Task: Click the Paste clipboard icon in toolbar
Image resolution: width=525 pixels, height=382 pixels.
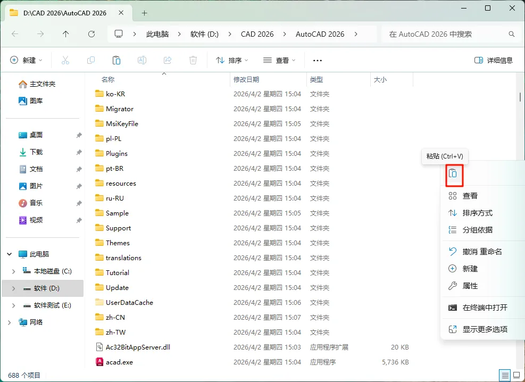Action: click(x=116, y=60)
